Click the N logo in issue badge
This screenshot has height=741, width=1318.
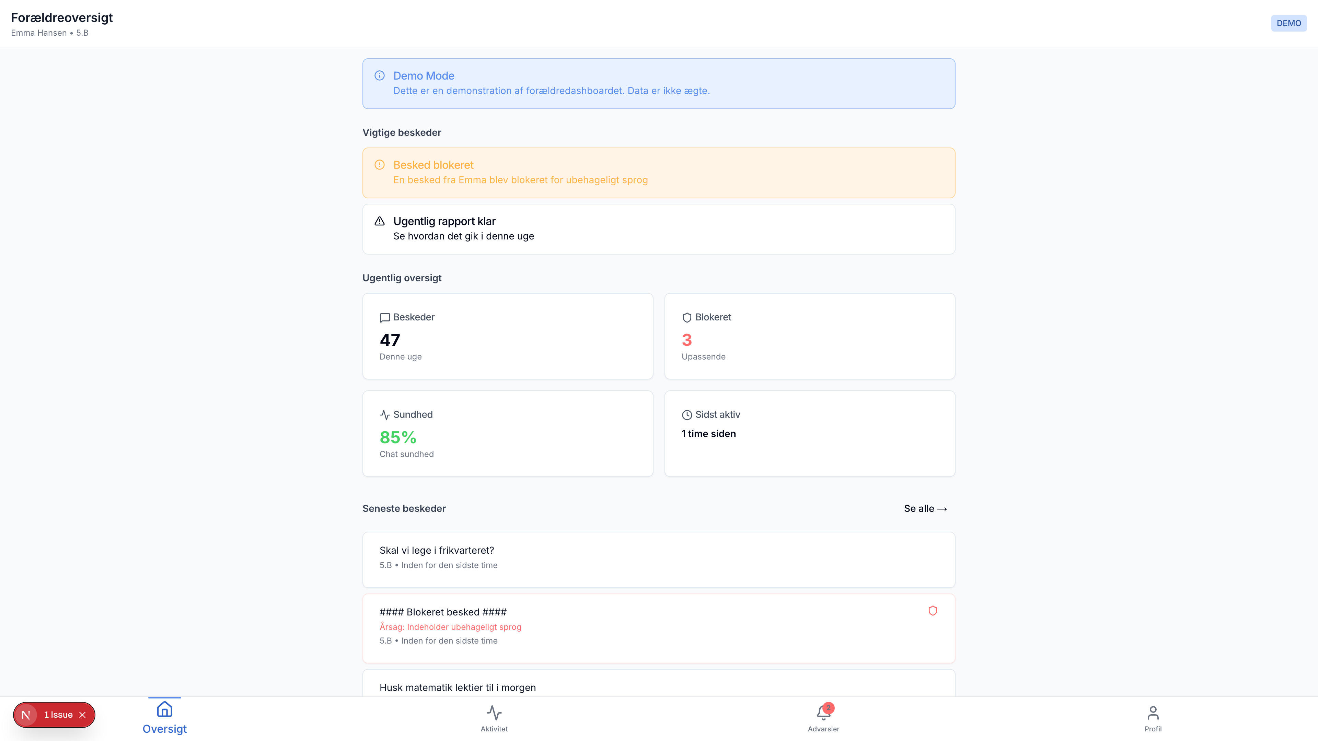(26, 715)
